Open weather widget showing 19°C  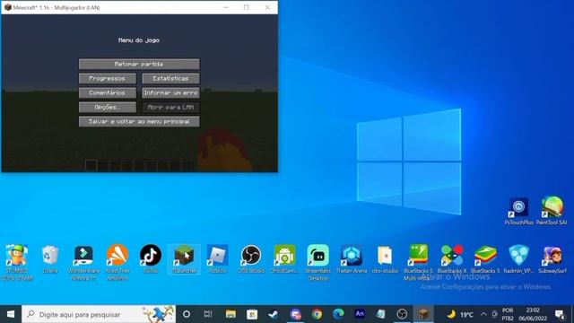click(460, 314)
